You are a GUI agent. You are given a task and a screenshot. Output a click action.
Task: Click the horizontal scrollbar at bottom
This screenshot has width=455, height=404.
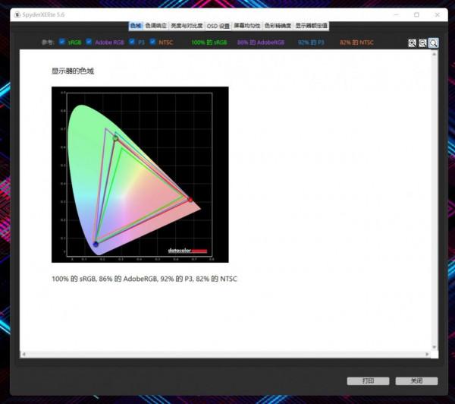tap(226, 354)
